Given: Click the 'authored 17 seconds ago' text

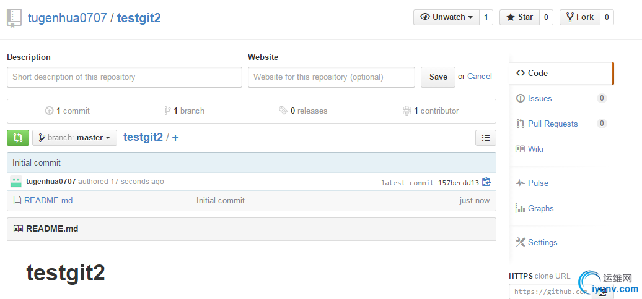Looking at the screenshot, I should [121, 182].
